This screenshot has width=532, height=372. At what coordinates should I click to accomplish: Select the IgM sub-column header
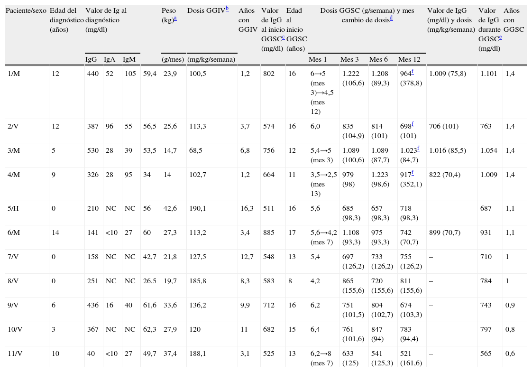pyautogui.click(x=128, y=59)
